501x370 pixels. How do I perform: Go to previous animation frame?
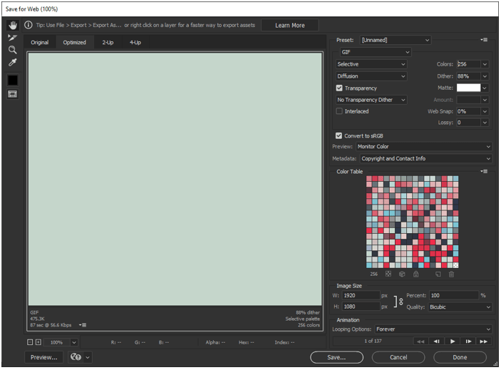(436, 341)
